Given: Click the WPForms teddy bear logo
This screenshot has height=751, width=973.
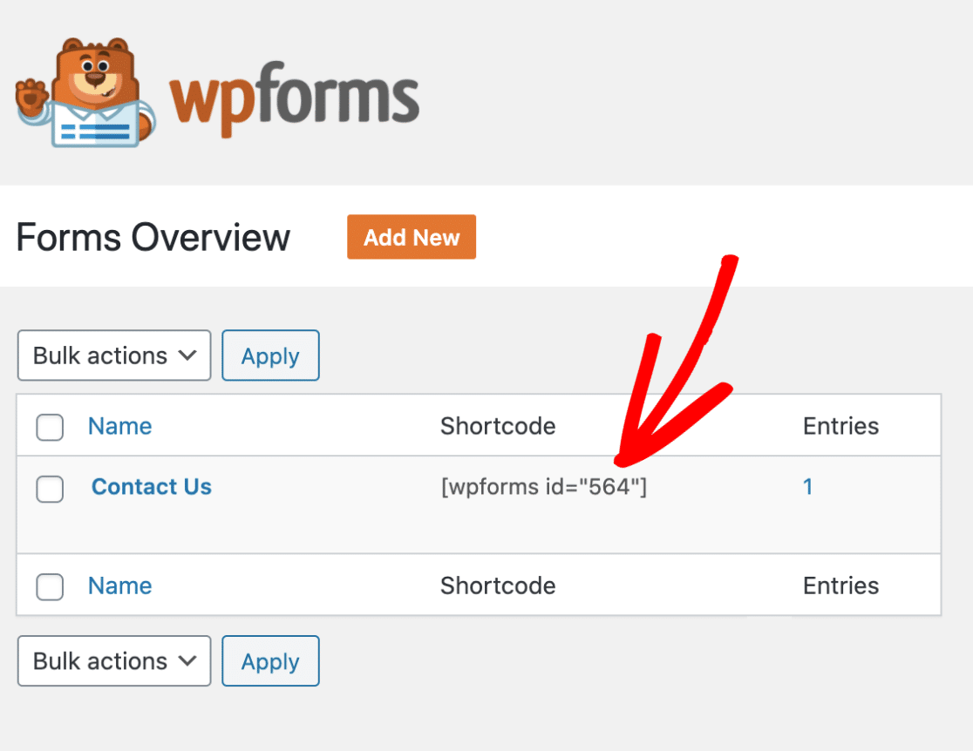Looking at the screenshot, I should (83, 91).
